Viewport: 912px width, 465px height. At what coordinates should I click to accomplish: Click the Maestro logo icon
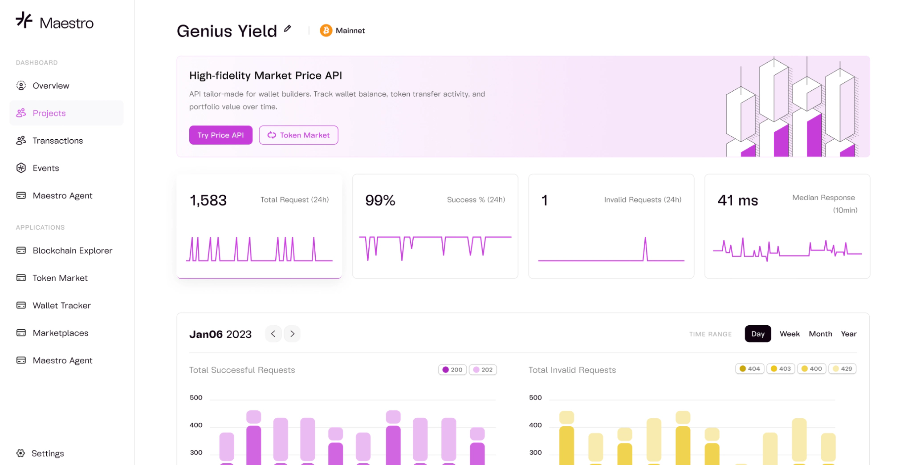24,20
